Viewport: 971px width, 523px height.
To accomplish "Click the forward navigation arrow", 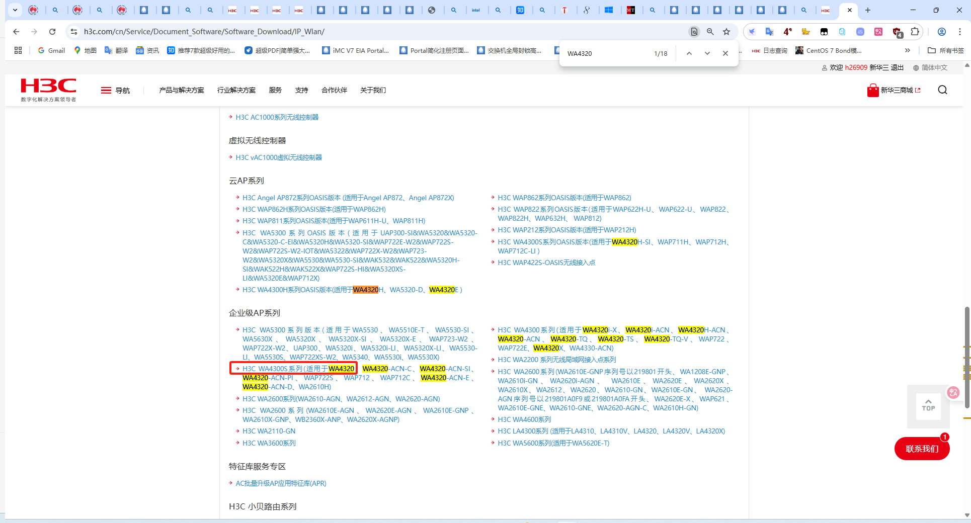I will [34, 32].
